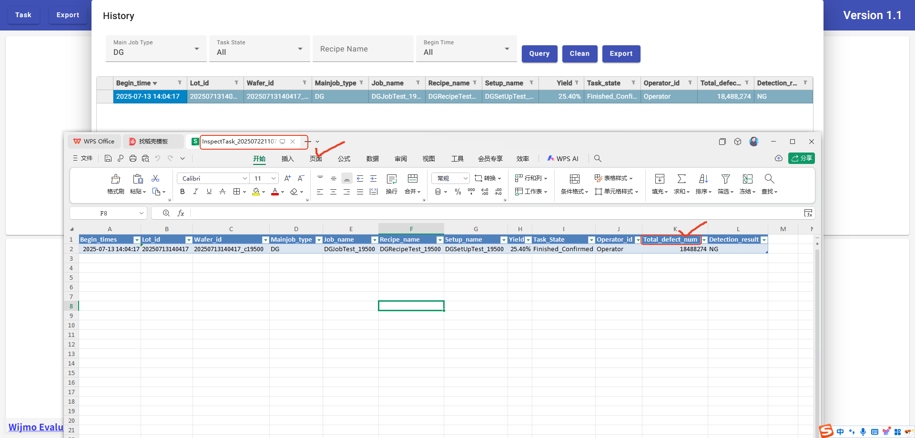This screenshot has width=915, height=438.
Task: Expand the Calibri font name dropdown
Action: coord(245,178)
